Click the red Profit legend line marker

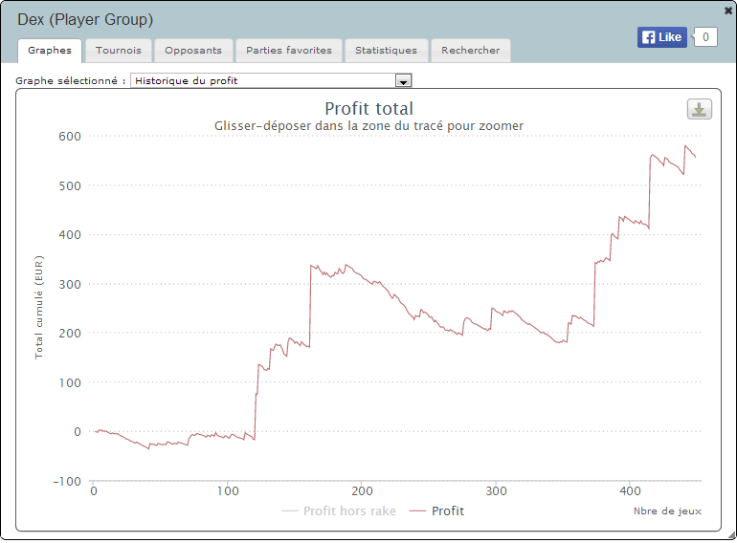tap(417, 511)
